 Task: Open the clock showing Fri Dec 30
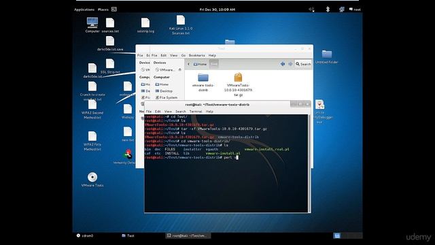[x=217, y=10]
